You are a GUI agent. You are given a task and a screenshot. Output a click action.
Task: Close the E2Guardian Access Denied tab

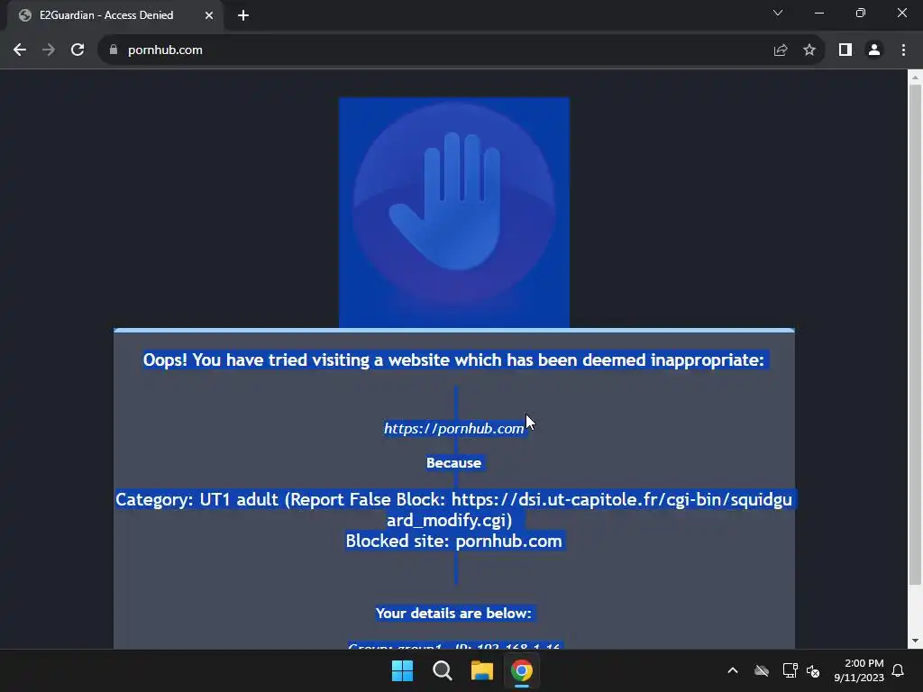209,15
